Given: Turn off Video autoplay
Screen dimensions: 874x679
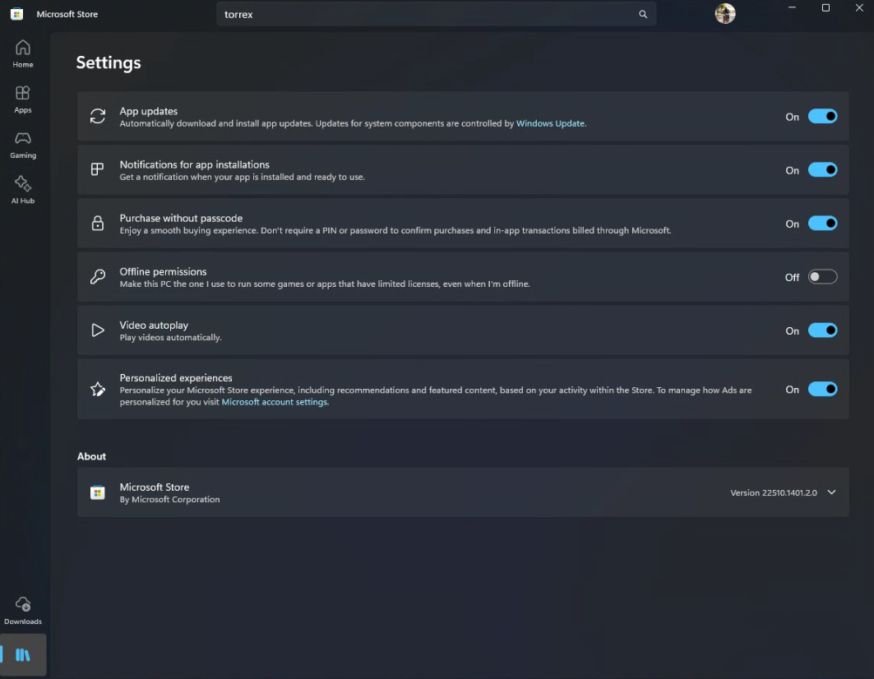Looking at the screenshot, I should (x=822, y=330).
